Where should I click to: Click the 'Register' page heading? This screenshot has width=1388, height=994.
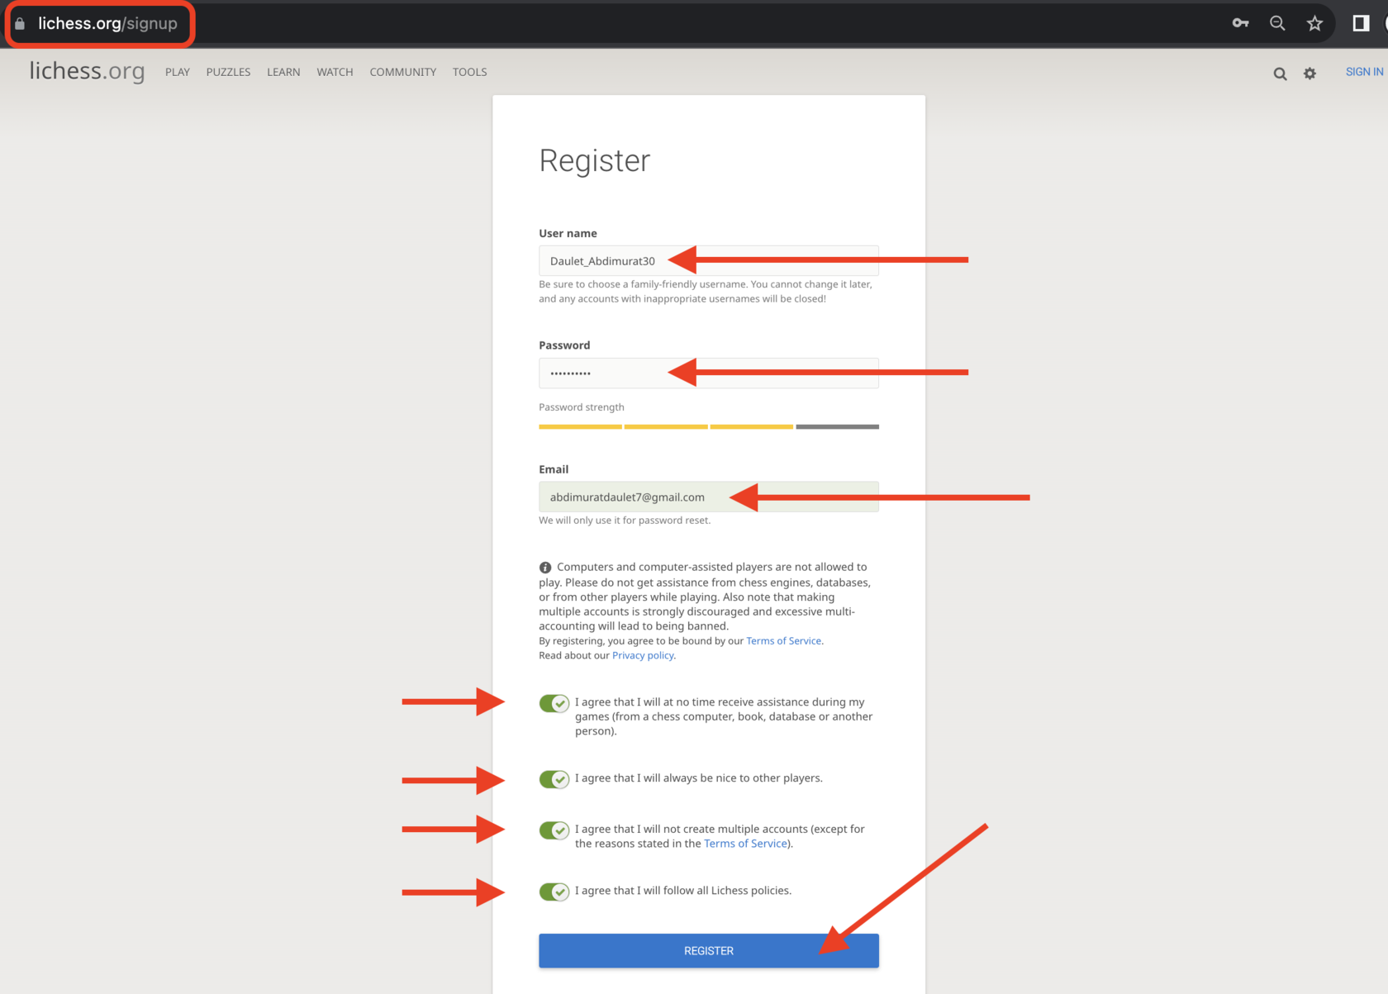[595, 161]
